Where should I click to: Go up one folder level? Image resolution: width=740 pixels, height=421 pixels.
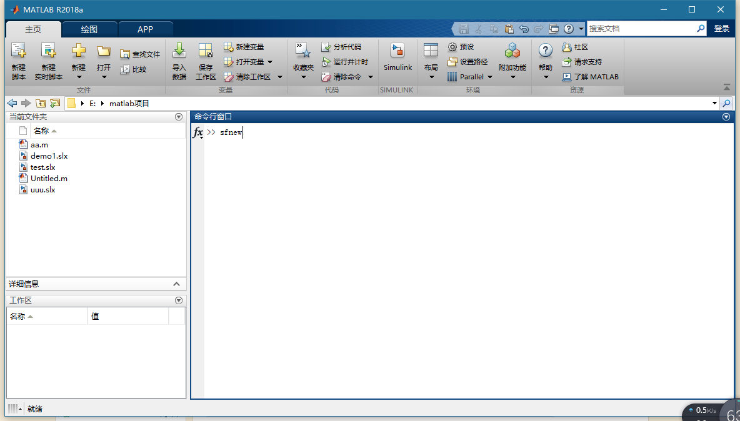pyautogui.click(x=41, y=103)
